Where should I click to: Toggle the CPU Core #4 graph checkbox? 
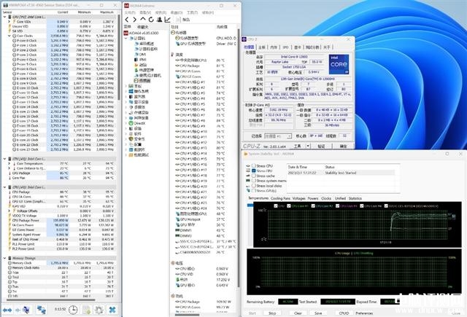[362, 206]
